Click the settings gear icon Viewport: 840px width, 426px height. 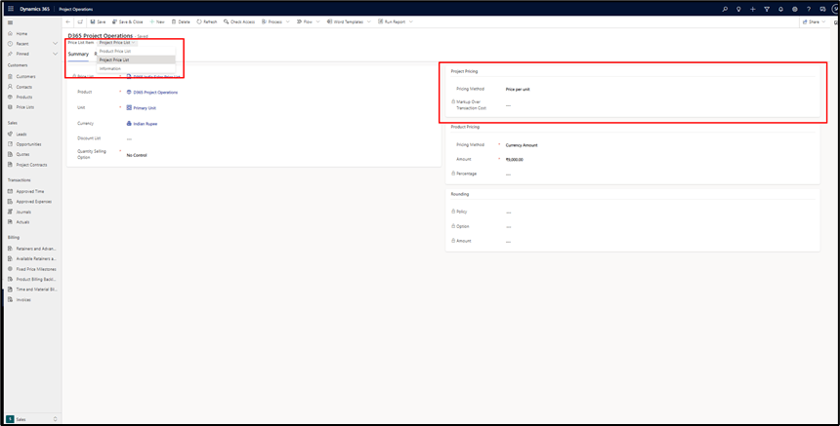tap(794, 9)
